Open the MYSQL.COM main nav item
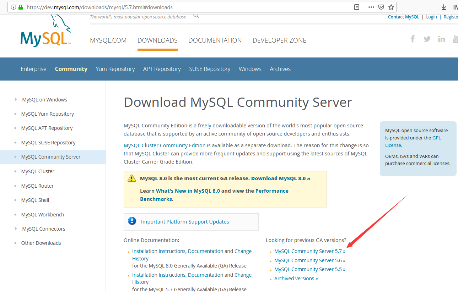This screenshot has height=292, width=458. point(108,40)
